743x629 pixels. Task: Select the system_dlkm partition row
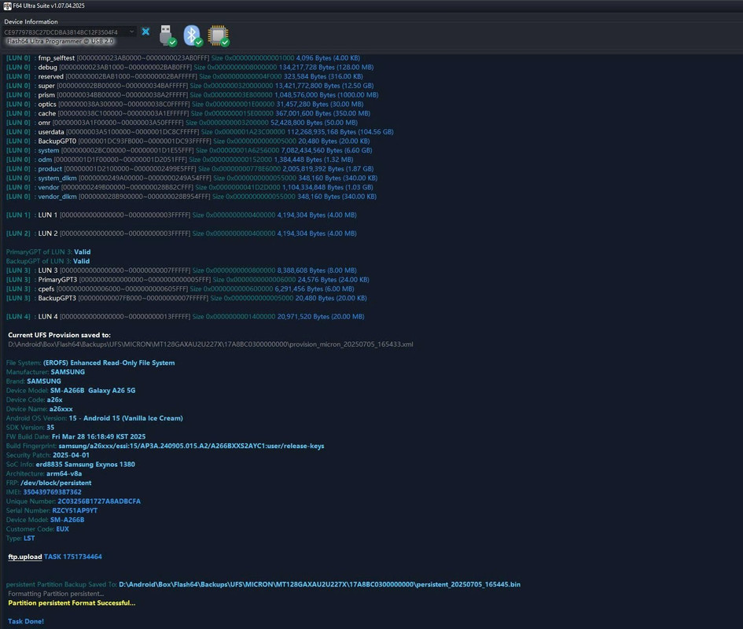(192, 178)
